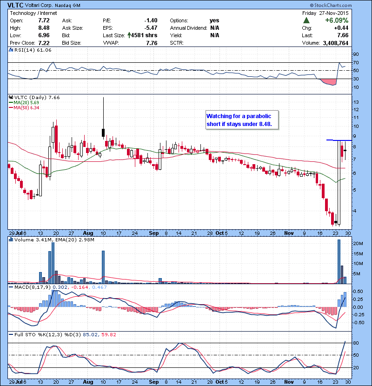Click the Annual Dividend N/A value

[215, 28]
